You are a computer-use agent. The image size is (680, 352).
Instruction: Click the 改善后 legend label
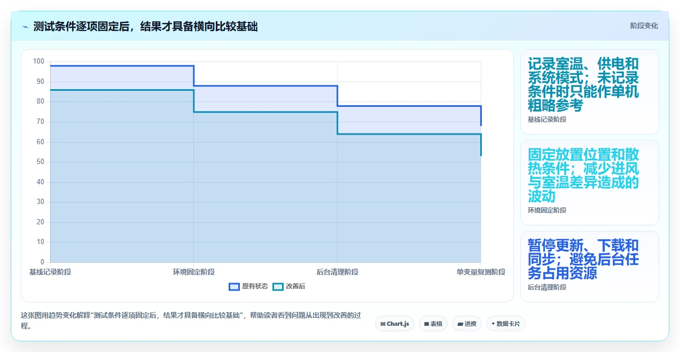(x=295, y=286)
